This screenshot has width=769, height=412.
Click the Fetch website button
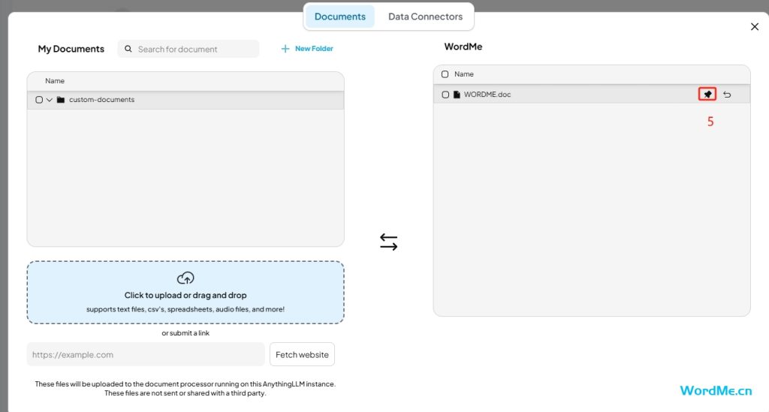(302, 354)
